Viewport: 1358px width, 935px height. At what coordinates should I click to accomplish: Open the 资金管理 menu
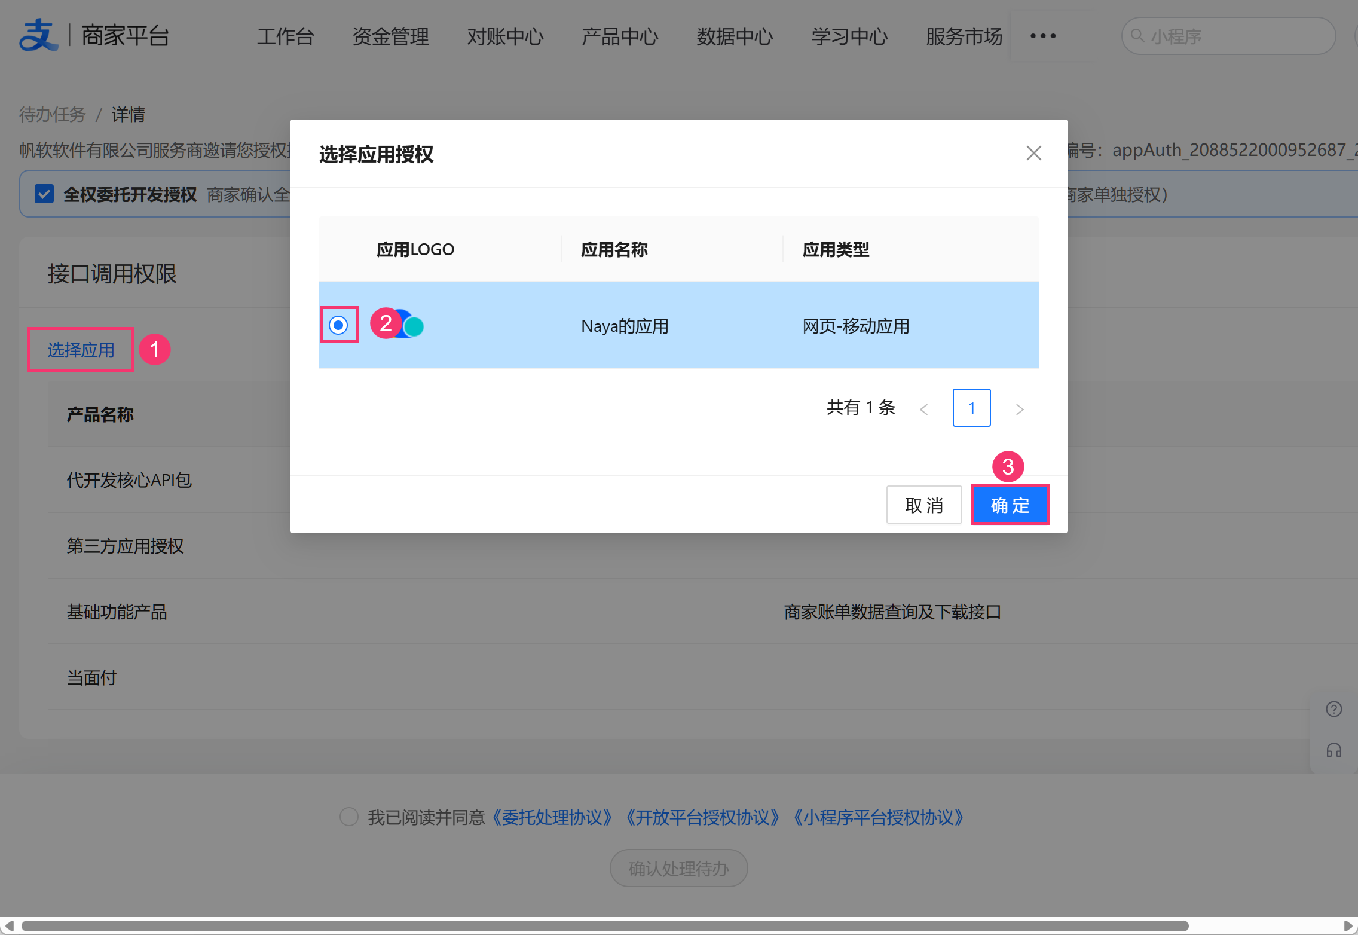click(x=390, y=36)
